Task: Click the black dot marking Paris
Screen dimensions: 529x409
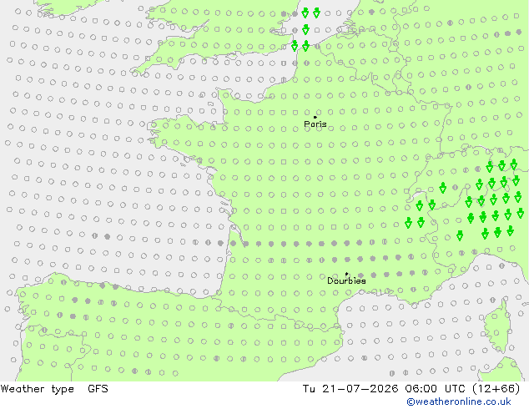Action: 315,117
